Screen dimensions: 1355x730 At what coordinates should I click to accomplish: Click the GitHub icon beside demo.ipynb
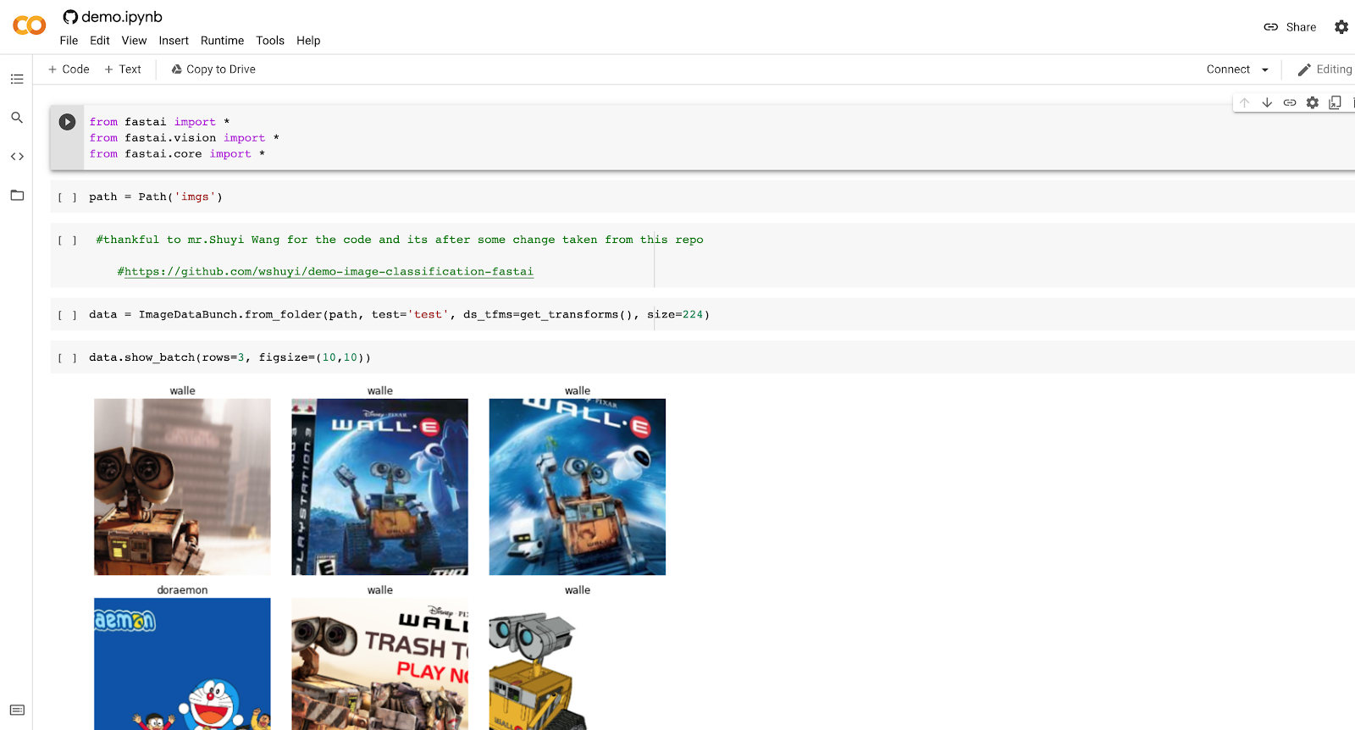coord(70,17)
